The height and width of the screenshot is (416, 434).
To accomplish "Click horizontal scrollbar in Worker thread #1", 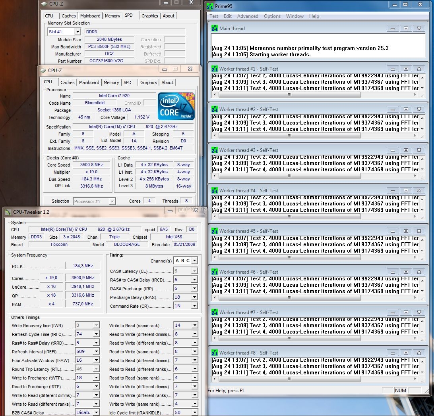I will tap(289, 95).
